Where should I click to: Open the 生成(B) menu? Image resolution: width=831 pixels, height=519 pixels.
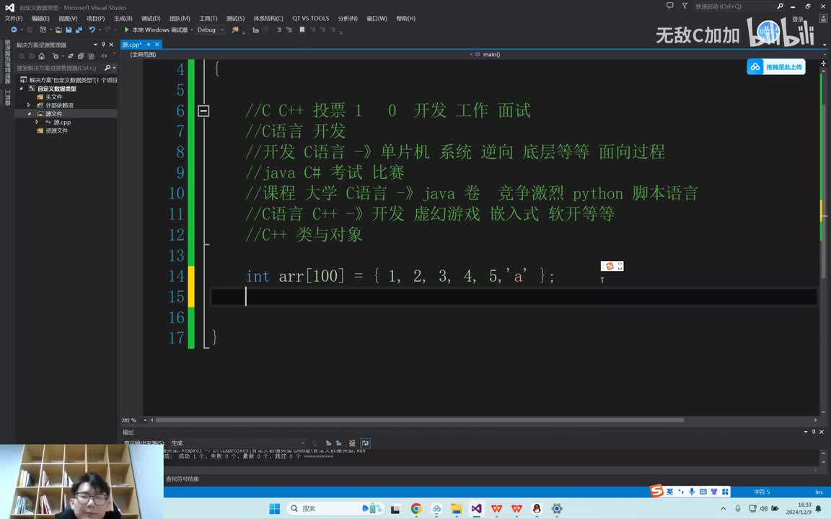[x=123, y=19]
